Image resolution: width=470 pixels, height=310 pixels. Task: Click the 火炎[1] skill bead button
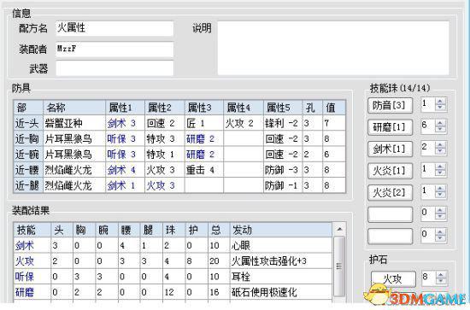pyautogui.click(x=390, y=171)
